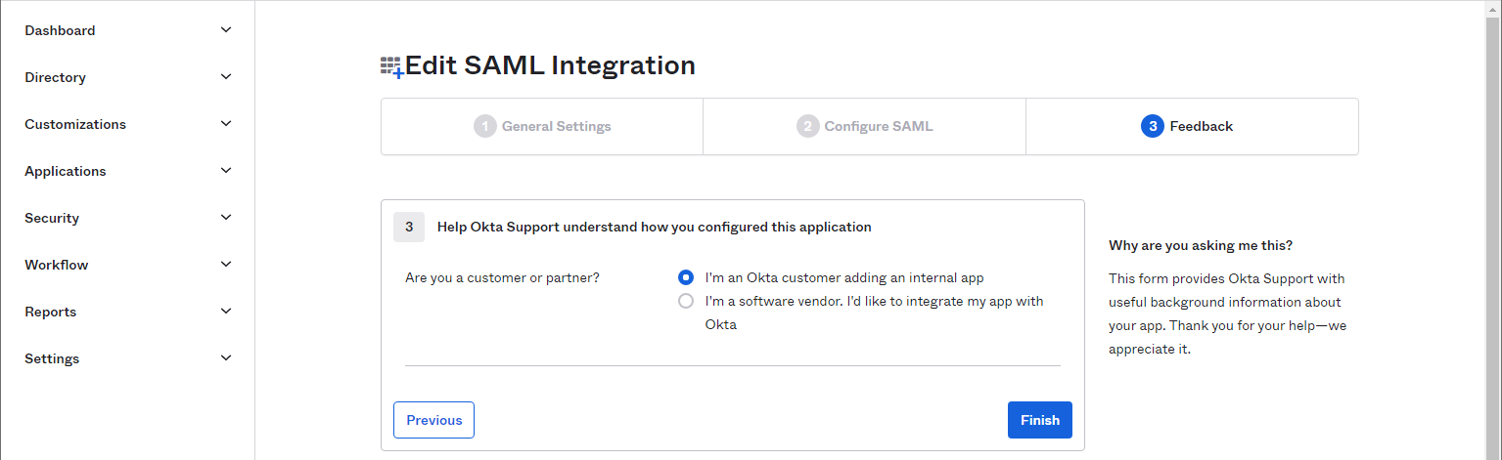
Task: Open the Reports sidebar item
Action: click(51, 312)
